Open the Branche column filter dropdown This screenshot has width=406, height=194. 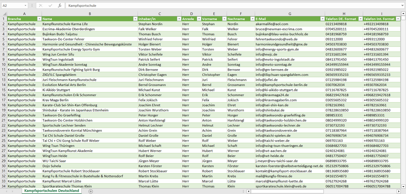pos(39,19)
